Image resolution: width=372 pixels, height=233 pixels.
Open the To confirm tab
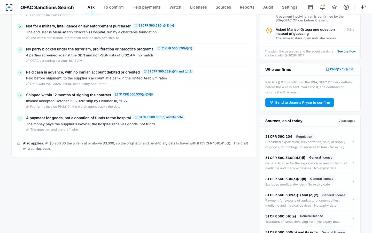click(x=114, y=7)
